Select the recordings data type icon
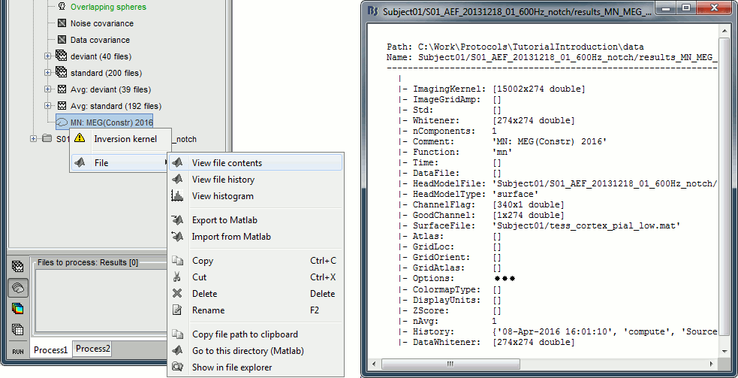The width and height of the screenshot is (738, 378). [17, 267]
